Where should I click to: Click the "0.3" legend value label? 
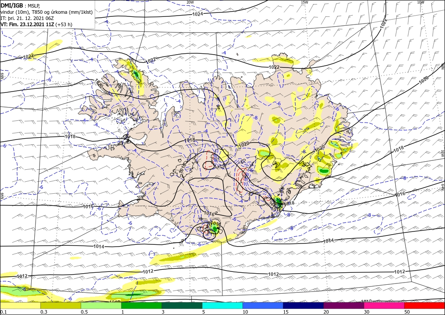[x=44, y=312]
